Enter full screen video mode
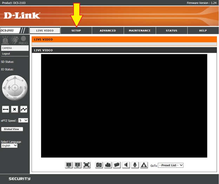This screenshot has width=219, height=184. 87,165
